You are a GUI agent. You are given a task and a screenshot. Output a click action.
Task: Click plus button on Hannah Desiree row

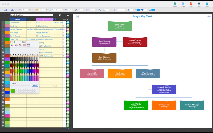click(68, 29)
